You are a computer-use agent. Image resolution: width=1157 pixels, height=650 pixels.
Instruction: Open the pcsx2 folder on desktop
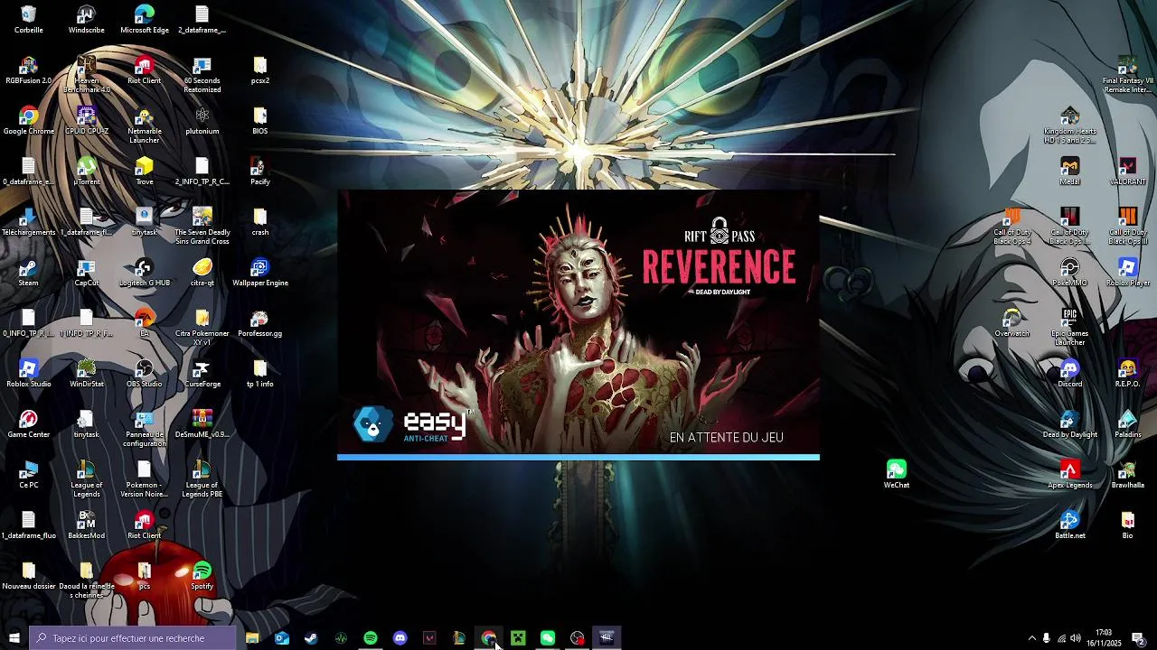click(x=260, y=70)
